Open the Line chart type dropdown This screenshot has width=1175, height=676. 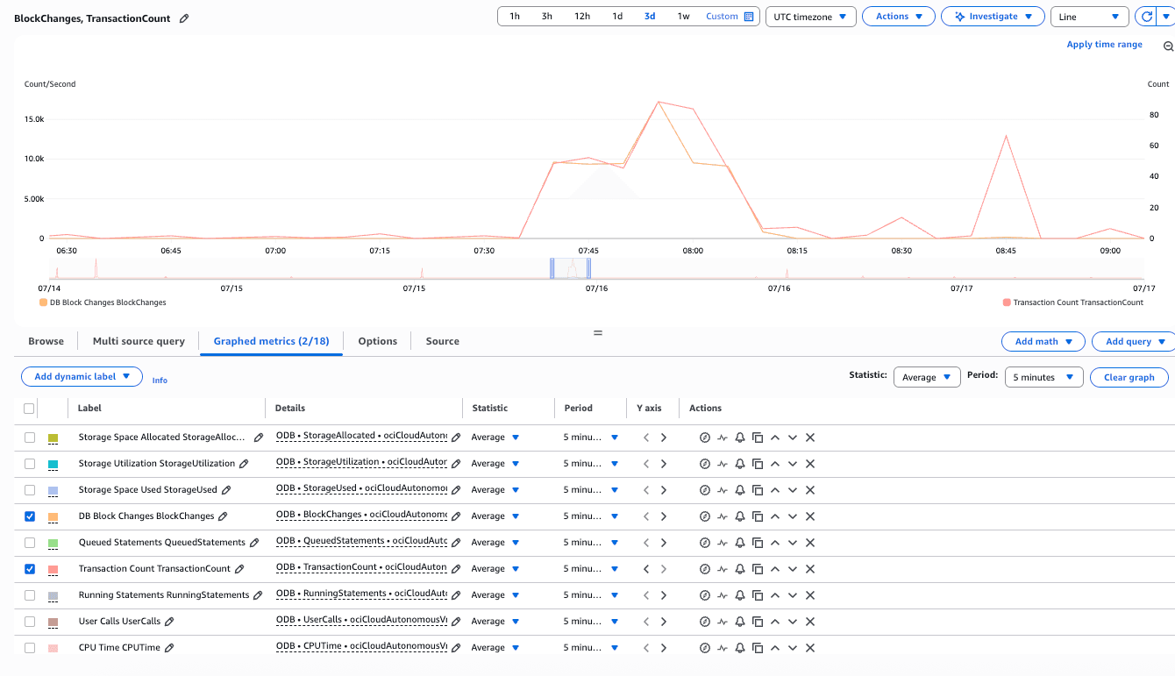click(x=1089, y=16)
